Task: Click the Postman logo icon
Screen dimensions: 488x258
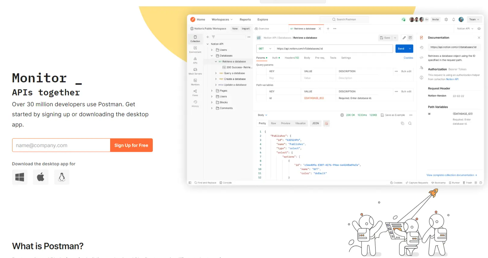Action: pyautogui.click(x=193, y=19)
